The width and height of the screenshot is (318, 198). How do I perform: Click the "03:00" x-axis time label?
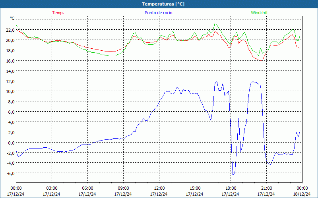click(x=52, y=188)
